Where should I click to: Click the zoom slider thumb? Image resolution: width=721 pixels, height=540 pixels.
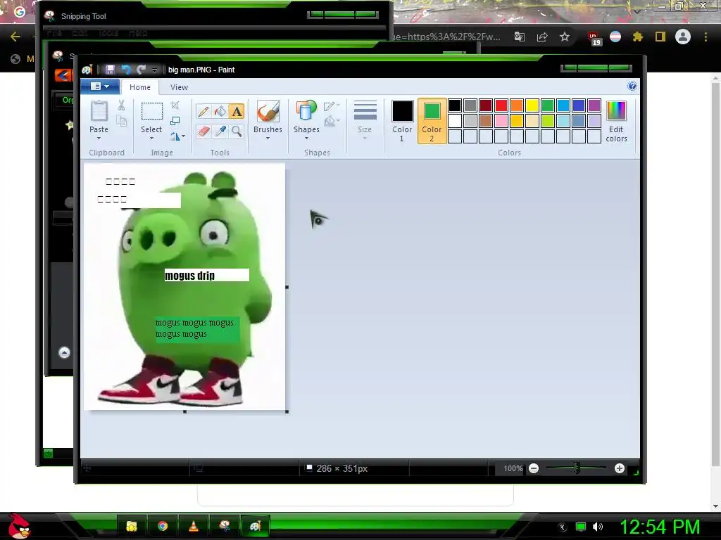(x=577, y=468)
